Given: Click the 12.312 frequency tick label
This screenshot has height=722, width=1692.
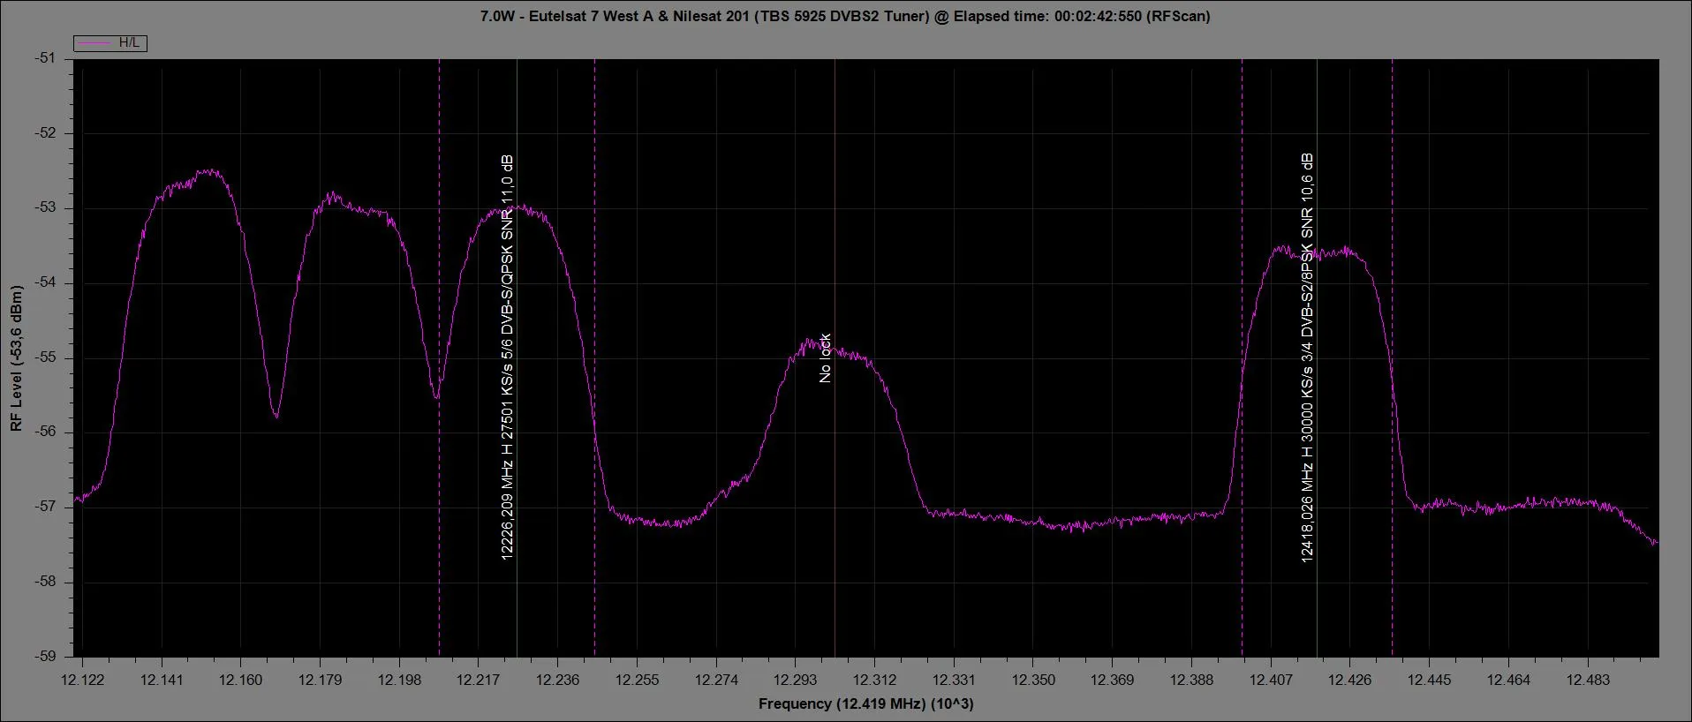Looking at the screenshot, I should point(875,680).
